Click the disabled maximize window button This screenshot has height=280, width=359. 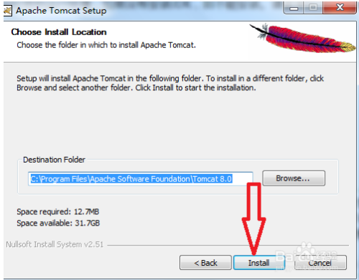[313, 8]
